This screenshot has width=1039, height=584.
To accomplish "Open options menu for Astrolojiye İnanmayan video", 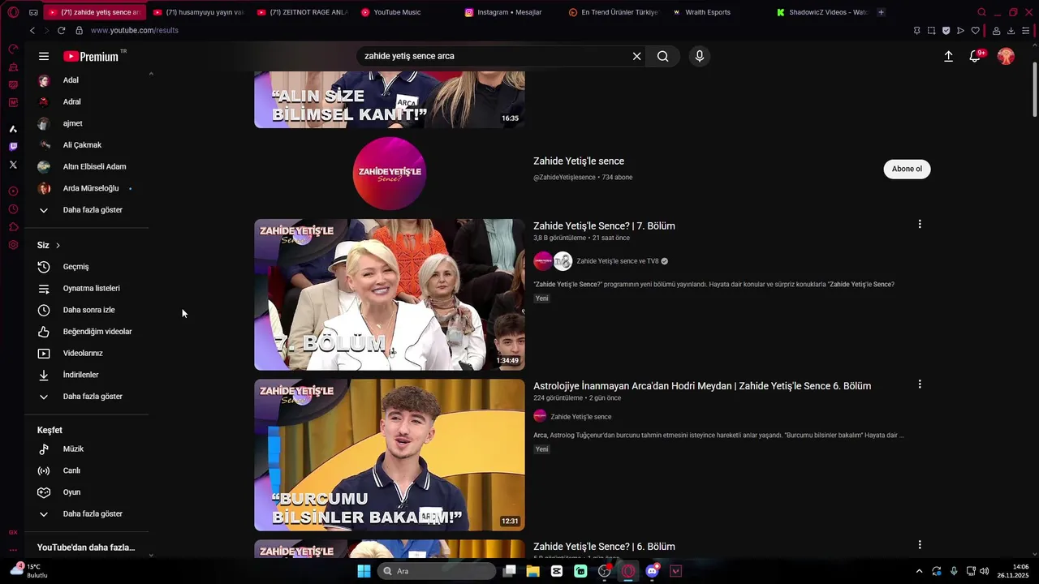I will click(920, 384).
